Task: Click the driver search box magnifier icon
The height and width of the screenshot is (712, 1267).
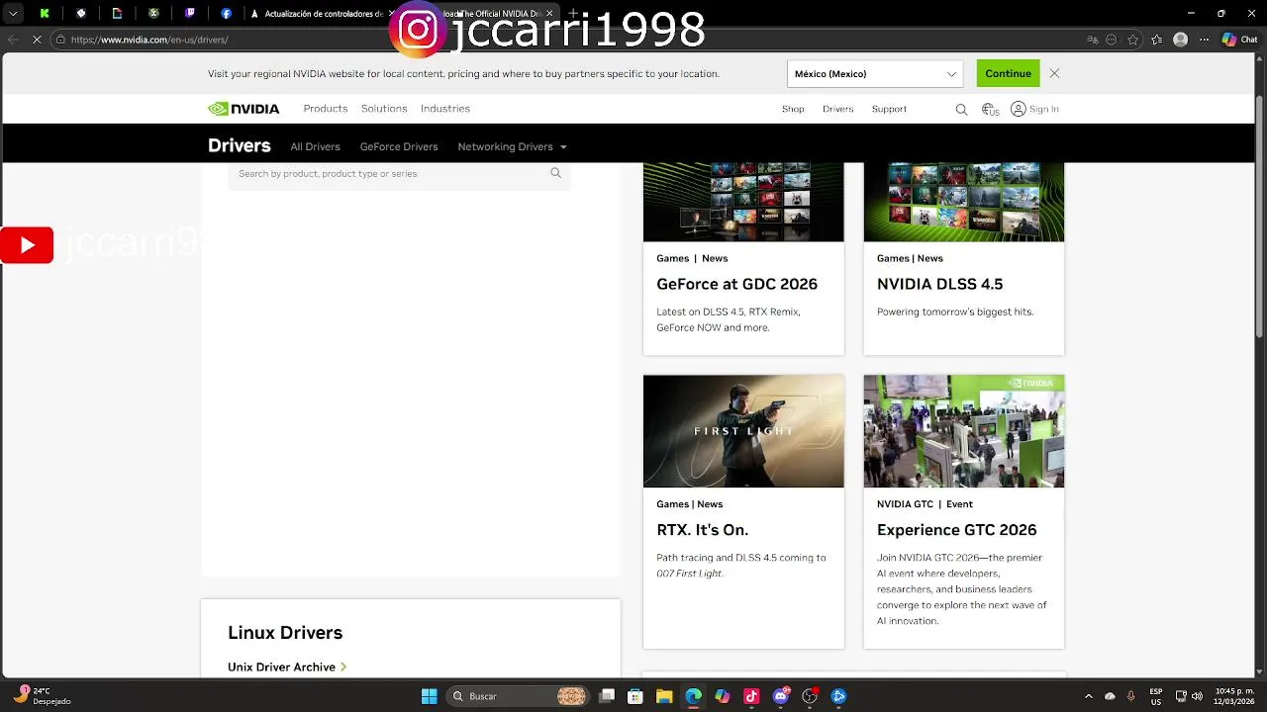Action: tap(555, 173)
